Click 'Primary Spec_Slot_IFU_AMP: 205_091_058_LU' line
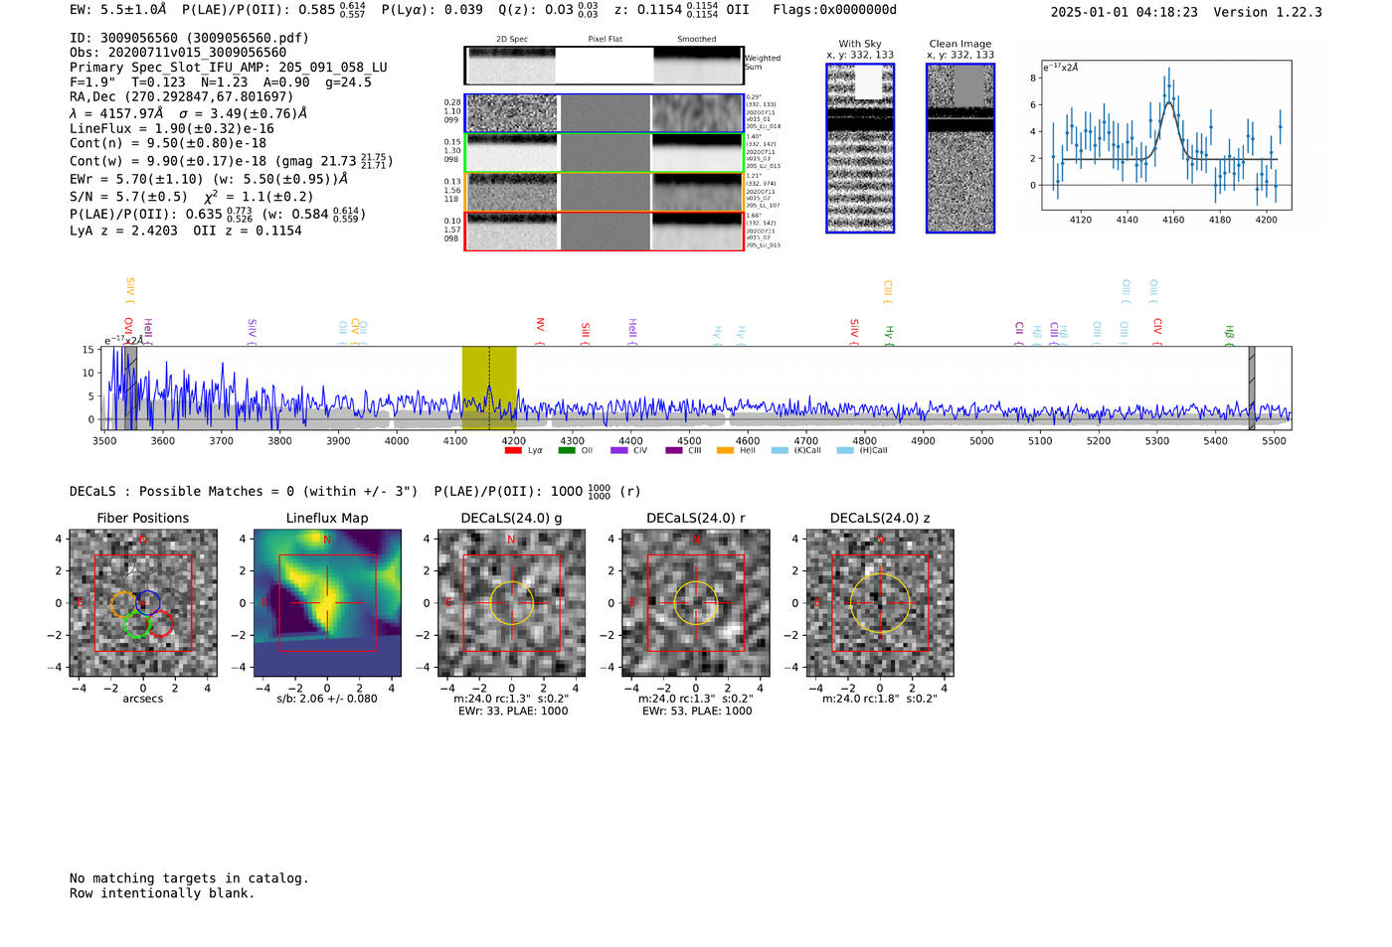The image size is (1392, 947). click(x=229, y=68)
